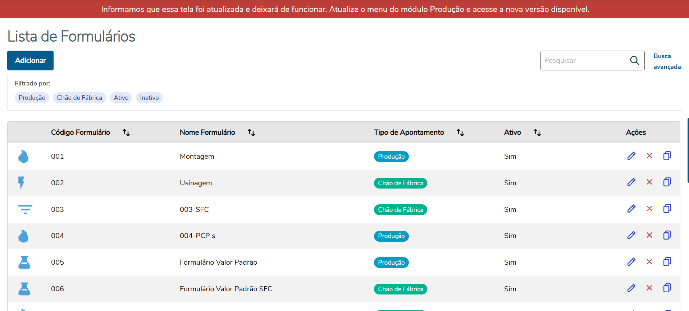Sort by Código Formulário column arrows

(126, 133)
